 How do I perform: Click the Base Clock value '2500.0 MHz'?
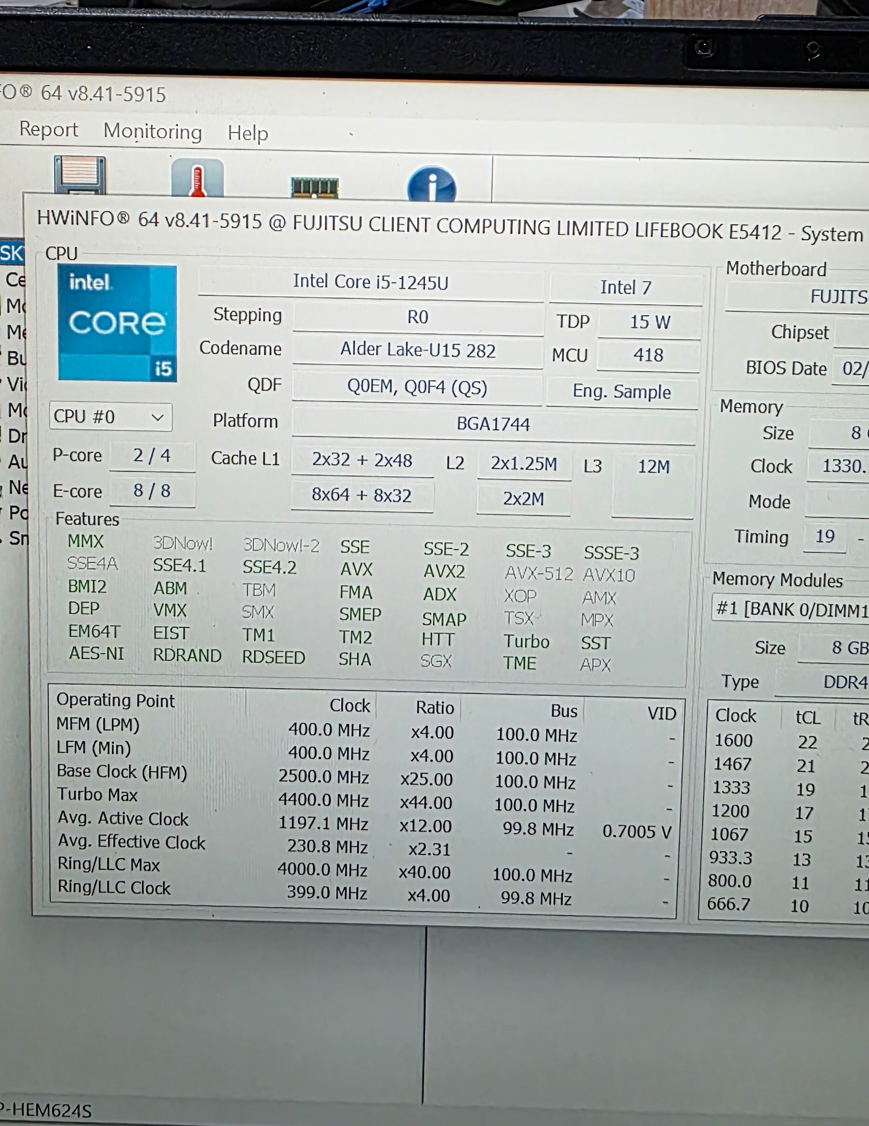324,776
